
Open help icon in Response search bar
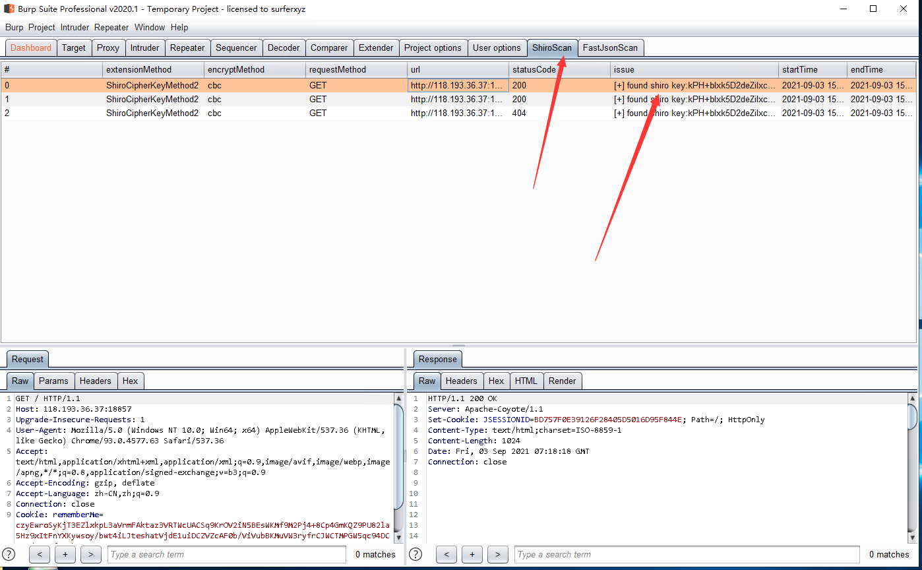(x=415, y=554)
